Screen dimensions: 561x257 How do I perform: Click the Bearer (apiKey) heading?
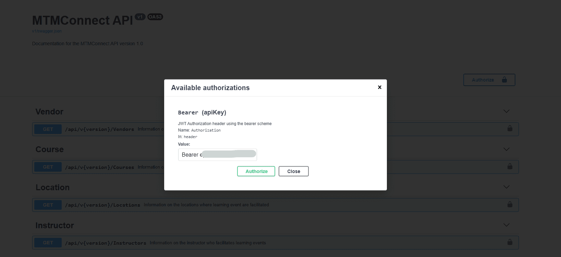pos(202,112)
